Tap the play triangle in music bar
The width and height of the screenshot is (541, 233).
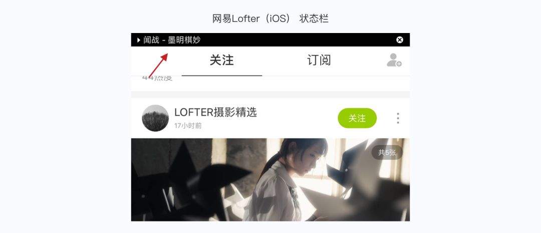139,40
